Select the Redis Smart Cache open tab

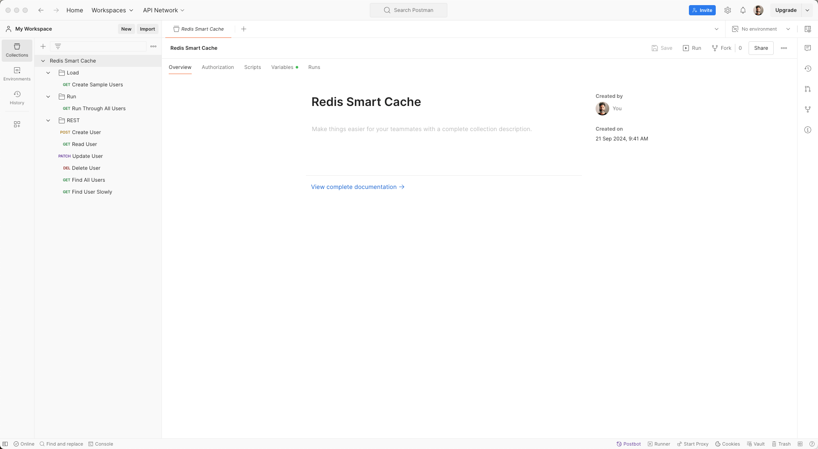[199, 29]
